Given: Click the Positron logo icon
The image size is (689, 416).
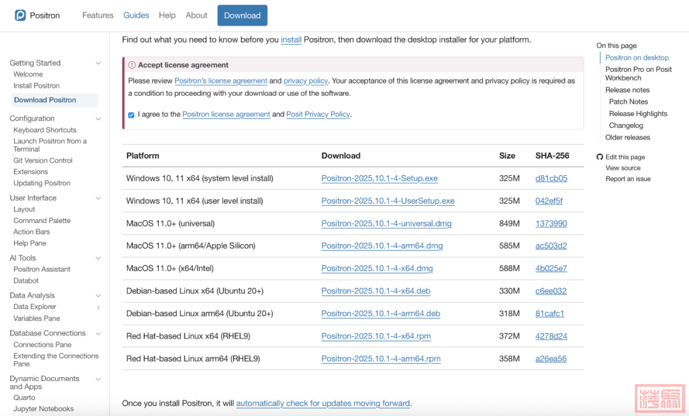Looking at the screenshot, I should pyautogui.click(x=20, y=15).
